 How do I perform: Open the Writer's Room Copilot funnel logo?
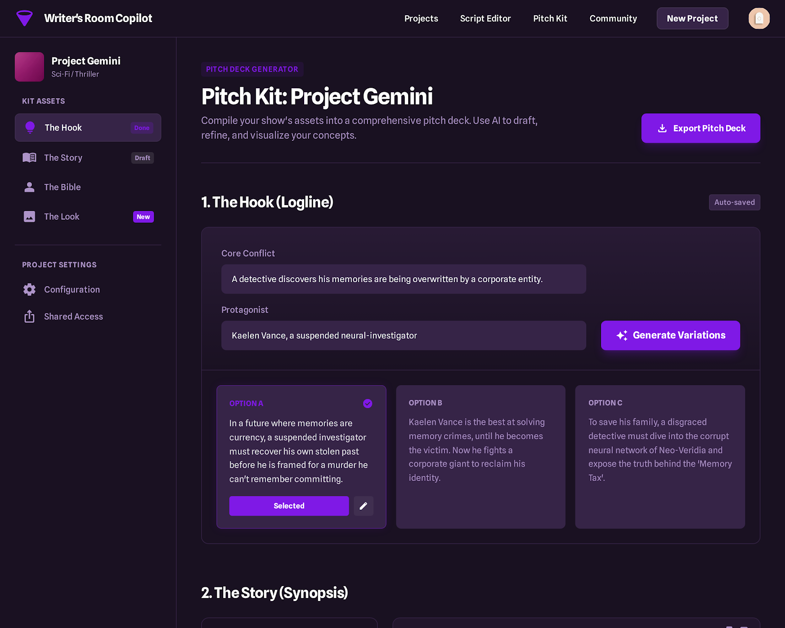tap(25, 18)
